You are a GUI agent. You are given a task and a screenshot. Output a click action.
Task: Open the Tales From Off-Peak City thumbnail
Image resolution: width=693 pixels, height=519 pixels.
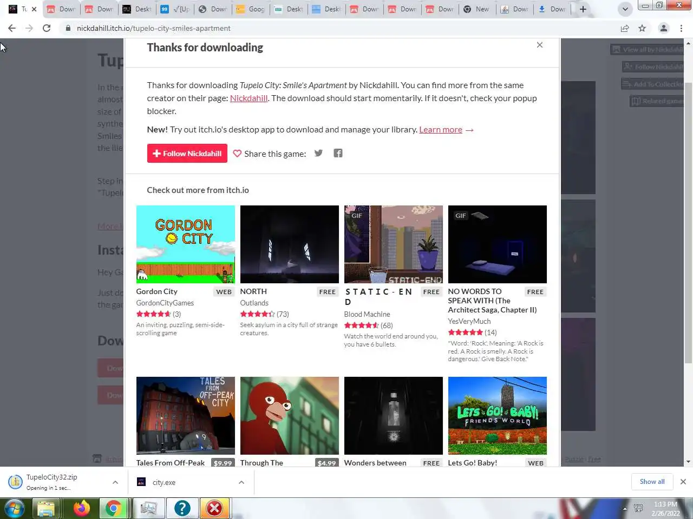pos(186,416)
